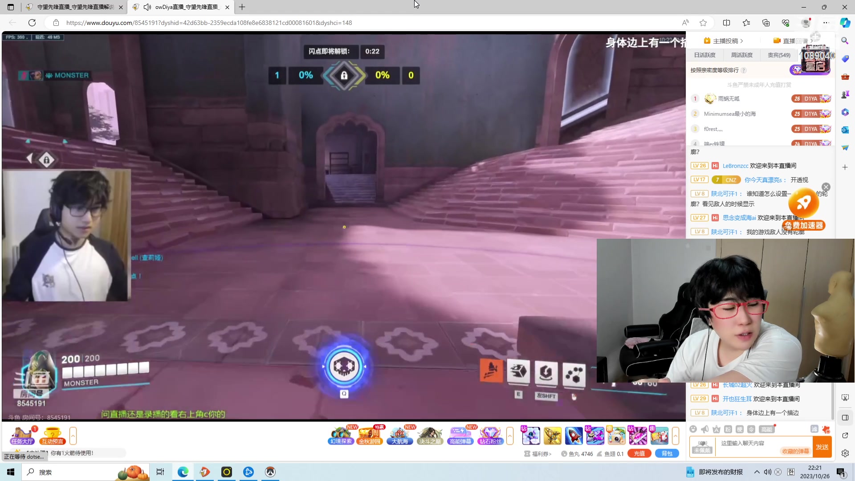855x481 pixels.
Task: Click the 发送 send button
Action: [x=822, y=447]
